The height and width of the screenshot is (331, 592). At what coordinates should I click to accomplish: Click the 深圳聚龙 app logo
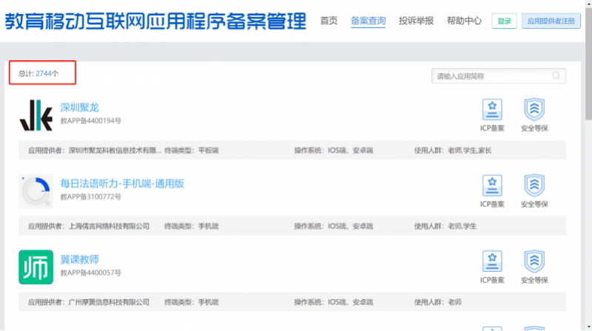[36, 115]
